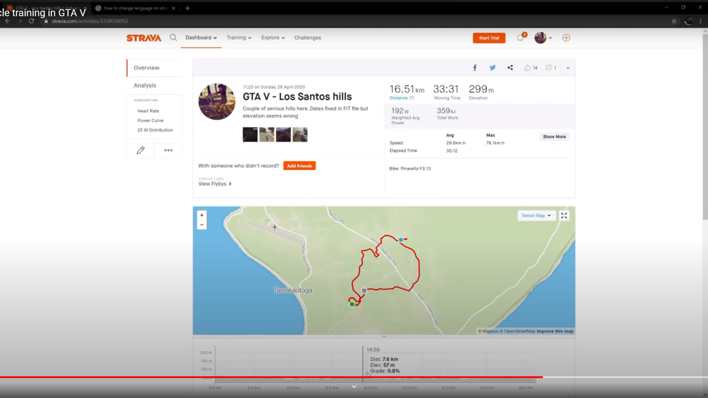The width and height of the screenshot is (708, 398).
Task: Collapse the activity header with the caret
Action: (568, 68)
